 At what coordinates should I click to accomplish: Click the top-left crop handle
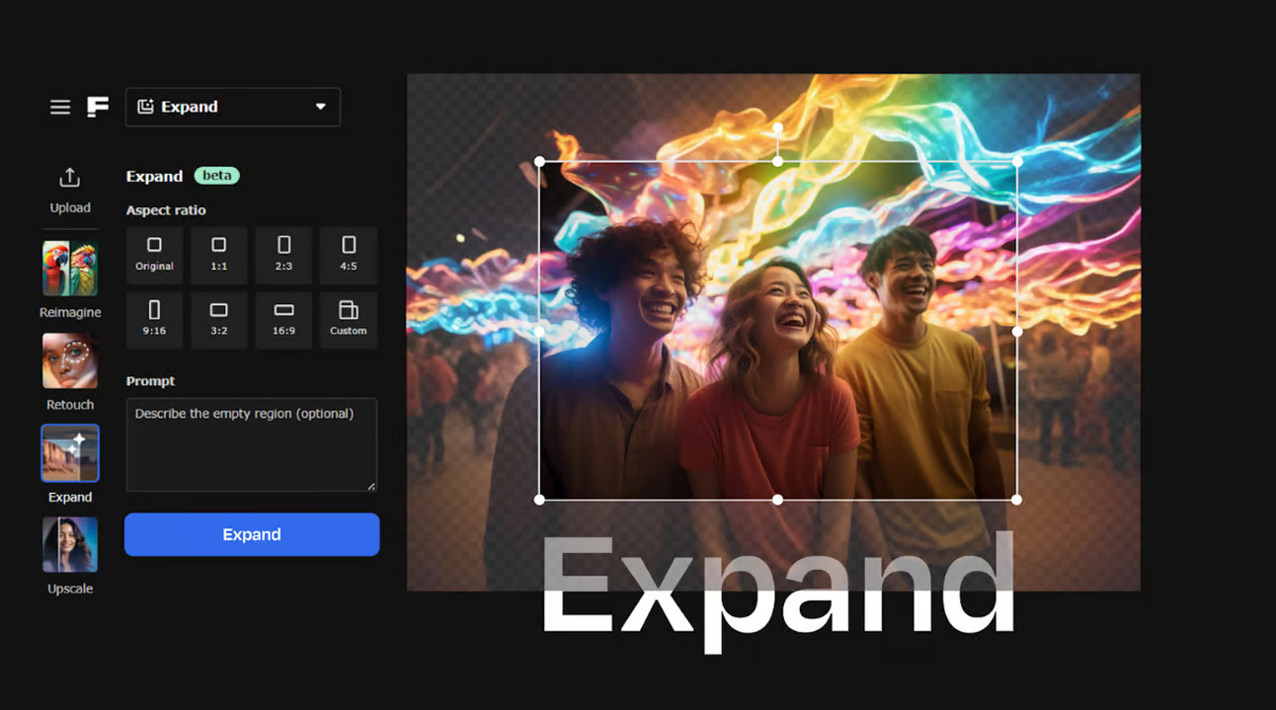539,161
